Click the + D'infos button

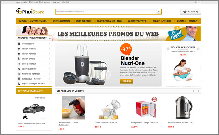[x=126, y=81]
